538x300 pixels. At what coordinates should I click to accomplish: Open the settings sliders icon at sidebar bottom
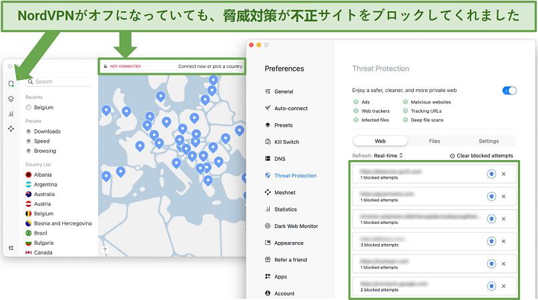pos(11,247)
